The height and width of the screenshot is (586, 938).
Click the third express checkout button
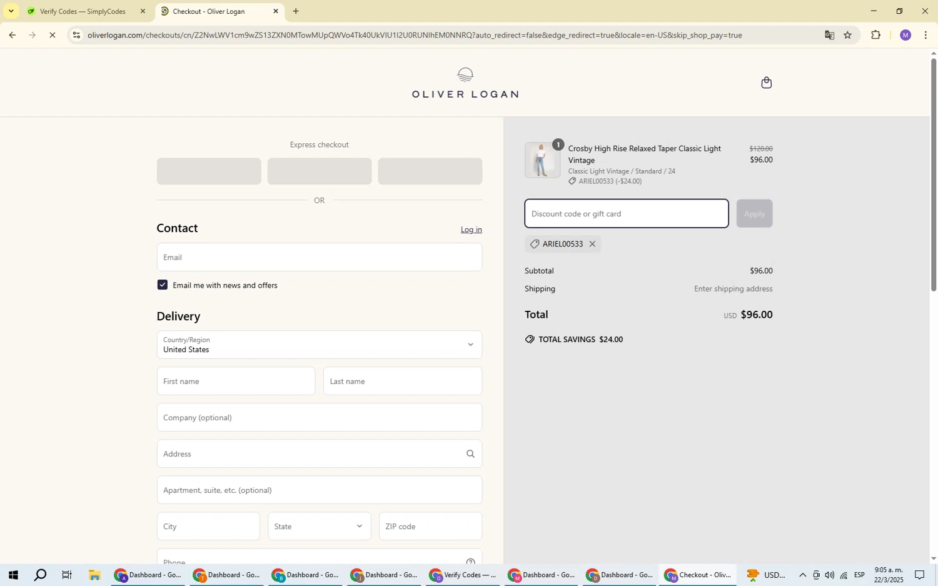click(x=430, y=171)
